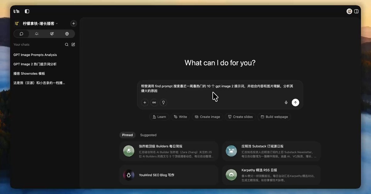
Task: Click the Write quick action chip
Action: (180, 117)
